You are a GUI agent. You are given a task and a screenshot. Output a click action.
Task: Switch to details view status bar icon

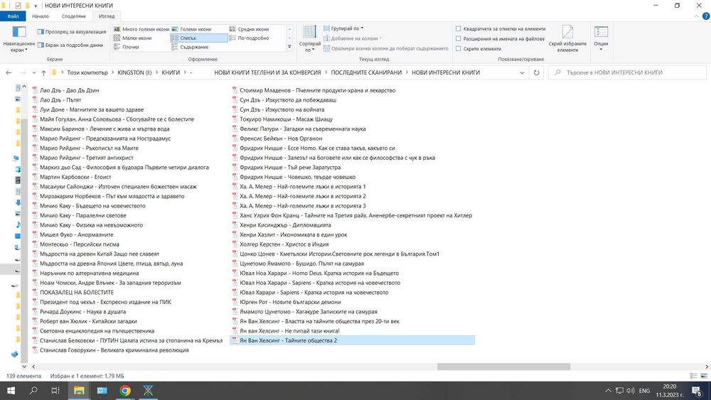(x=693, y=376)
